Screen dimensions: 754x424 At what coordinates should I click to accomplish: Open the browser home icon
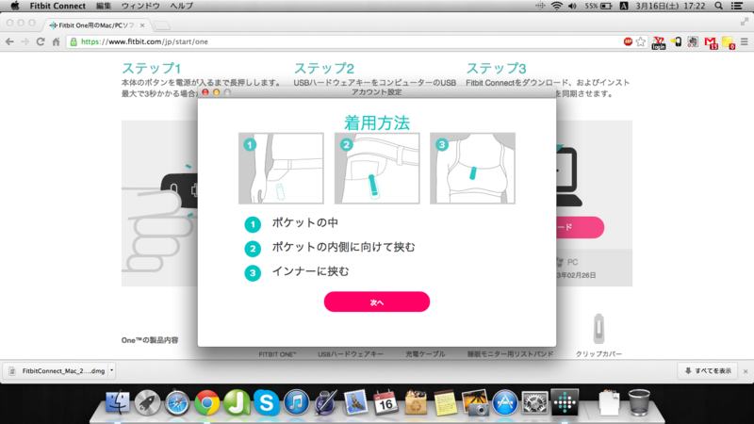(56, 41)
